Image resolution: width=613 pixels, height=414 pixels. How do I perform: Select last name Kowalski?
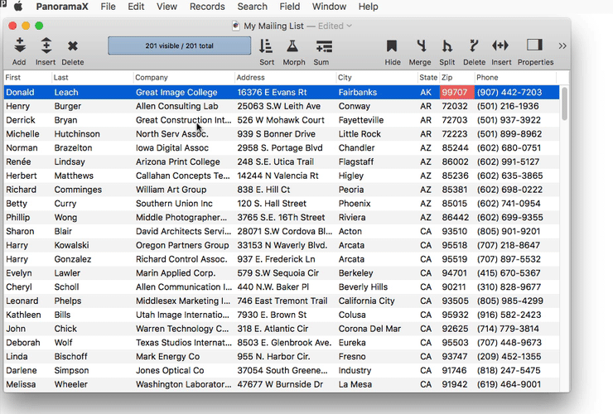[71, 245]
